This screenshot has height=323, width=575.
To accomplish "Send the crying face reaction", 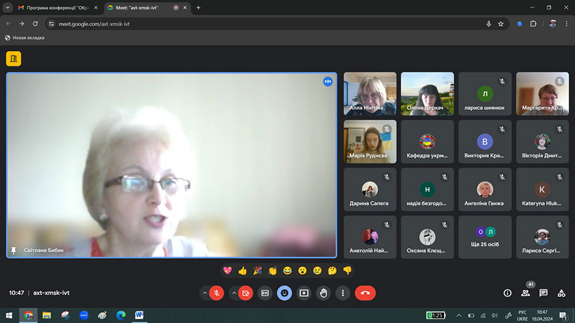I will point(317,271).
